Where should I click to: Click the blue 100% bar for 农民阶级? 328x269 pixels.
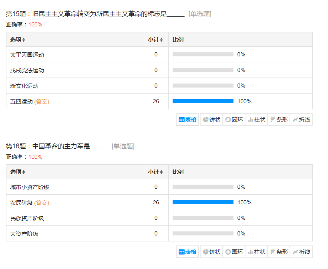(x=203, y=202)
